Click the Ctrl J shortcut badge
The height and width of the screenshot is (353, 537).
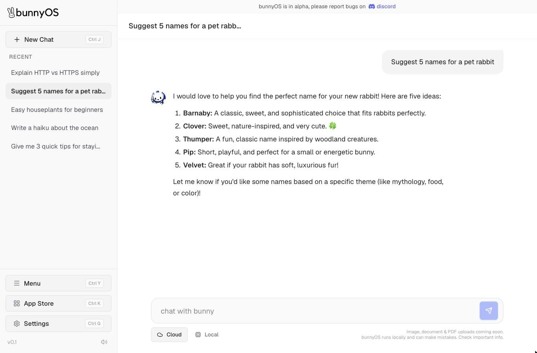[94, 39]
